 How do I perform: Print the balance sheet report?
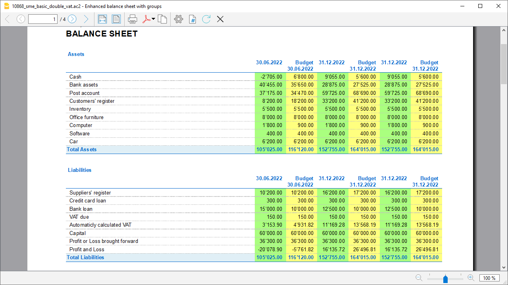133,19
